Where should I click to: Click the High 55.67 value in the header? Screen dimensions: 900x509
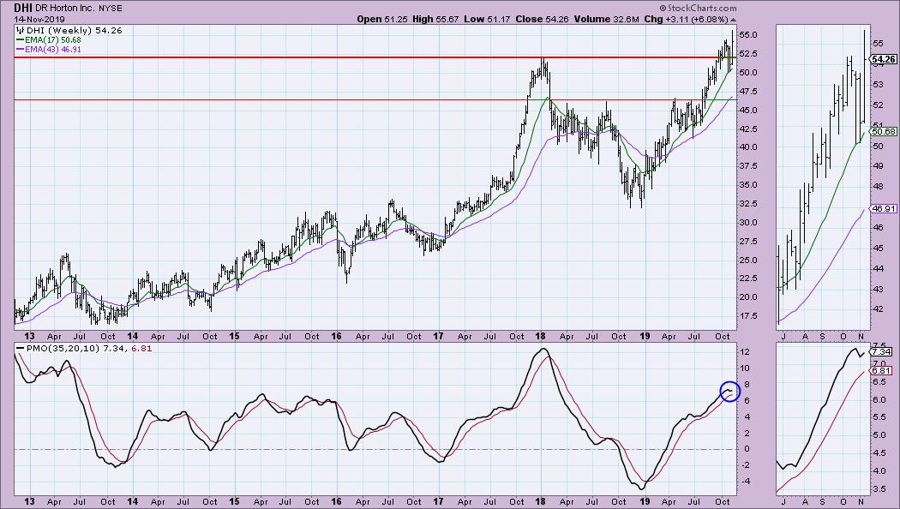435,19
